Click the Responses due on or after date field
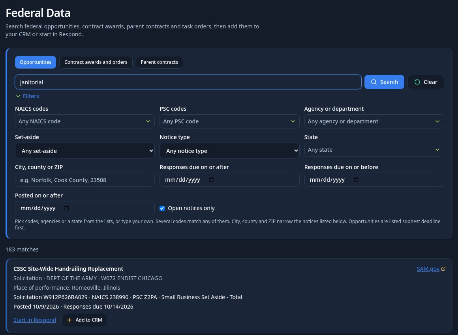Viewport: 458px width, 335px height. pos(229,180)
